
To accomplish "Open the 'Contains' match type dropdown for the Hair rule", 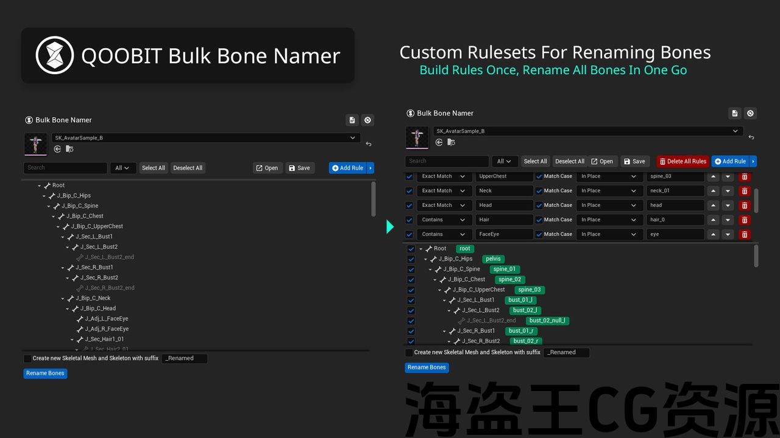I will (444, 220).
